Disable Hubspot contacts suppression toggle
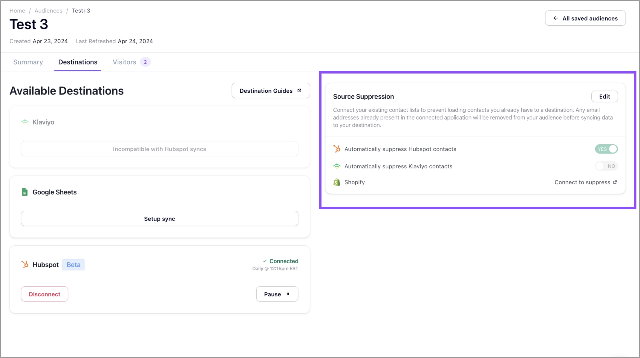 (606, 149)
